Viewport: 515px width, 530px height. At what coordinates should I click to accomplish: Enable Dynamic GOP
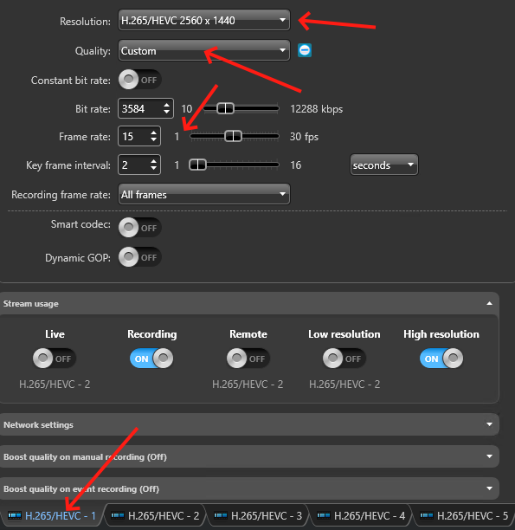point(139,257)
